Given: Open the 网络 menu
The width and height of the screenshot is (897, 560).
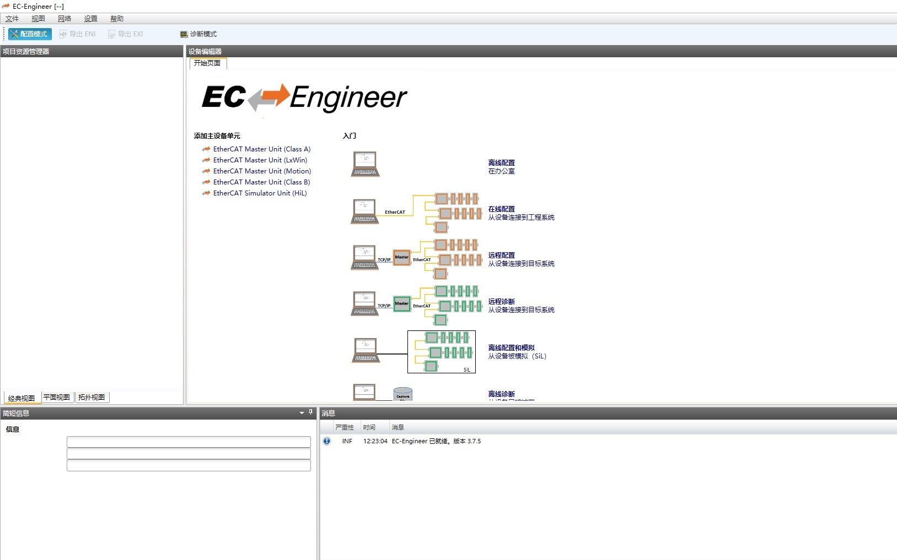Looking at the screenshot, I should 65,19.
